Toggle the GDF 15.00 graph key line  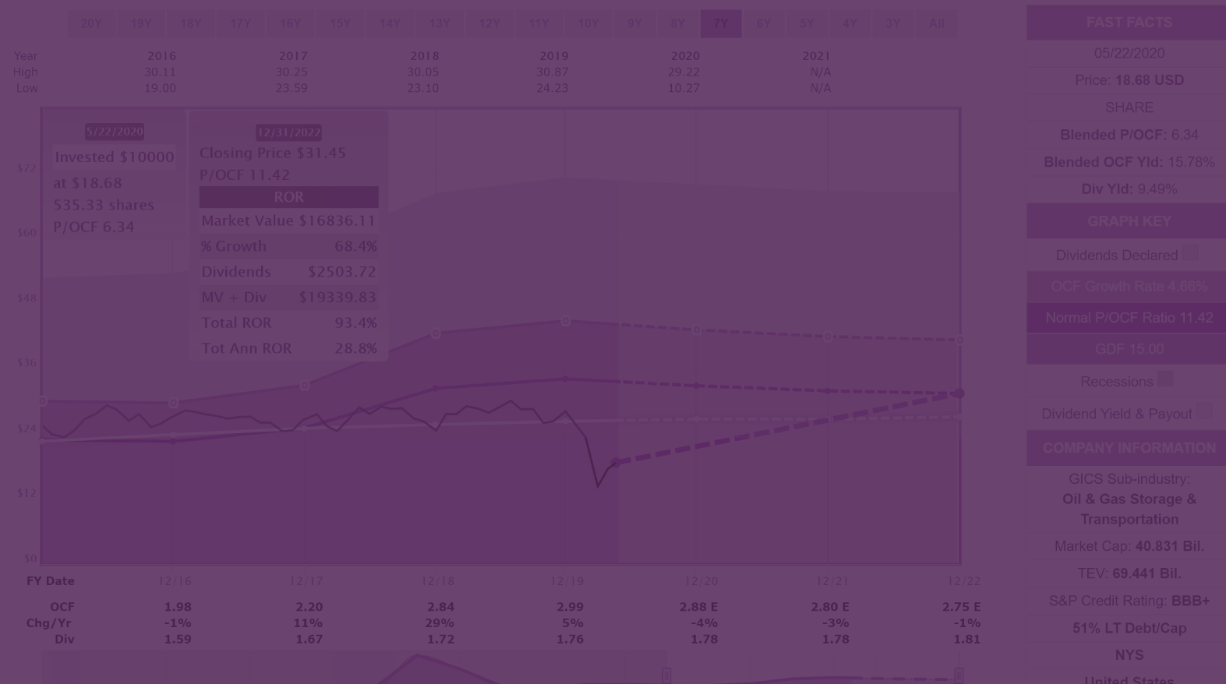(1129, 349)
